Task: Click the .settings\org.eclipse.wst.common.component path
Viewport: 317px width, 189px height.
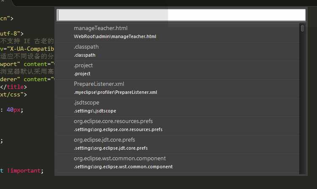Action: coord(123,167)
